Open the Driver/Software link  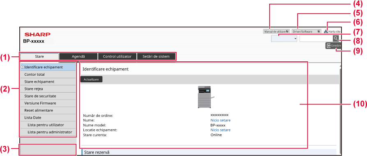(x=306, y=31)
